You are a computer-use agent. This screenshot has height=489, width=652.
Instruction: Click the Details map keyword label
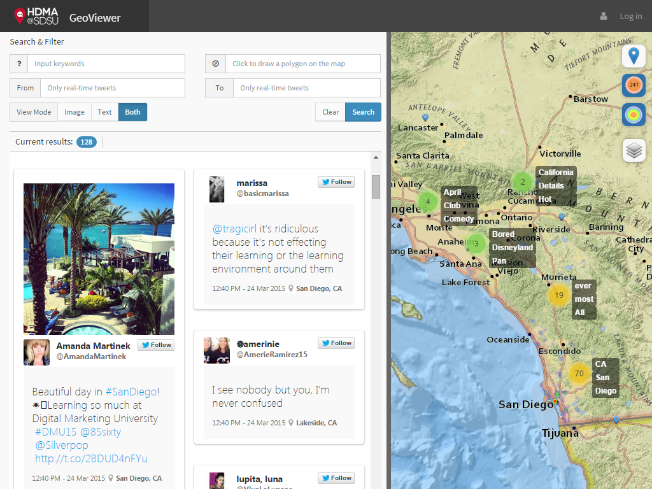pos(551,185)
